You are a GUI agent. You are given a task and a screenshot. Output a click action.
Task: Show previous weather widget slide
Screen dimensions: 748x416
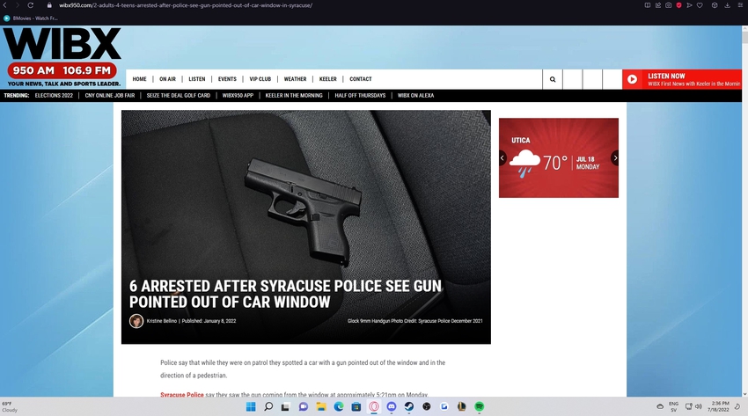502,157
